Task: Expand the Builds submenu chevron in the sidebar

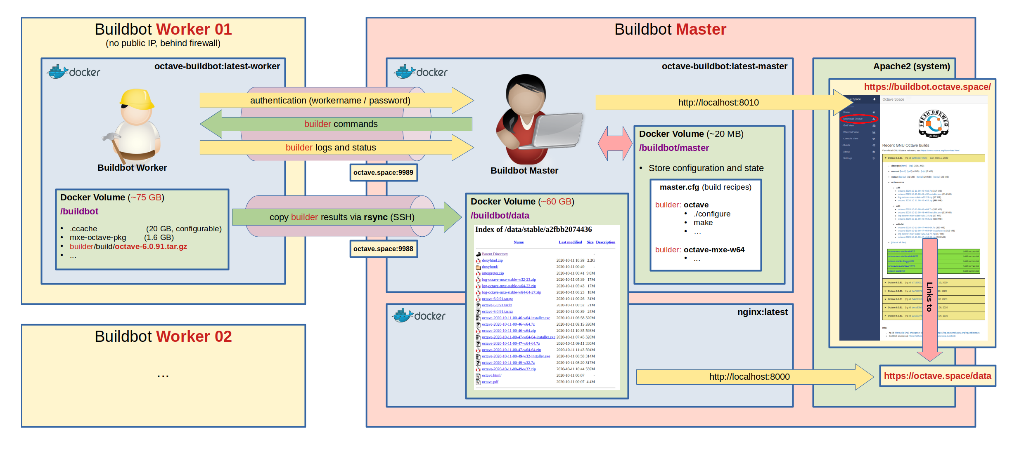Action: (x=842, y=145)
